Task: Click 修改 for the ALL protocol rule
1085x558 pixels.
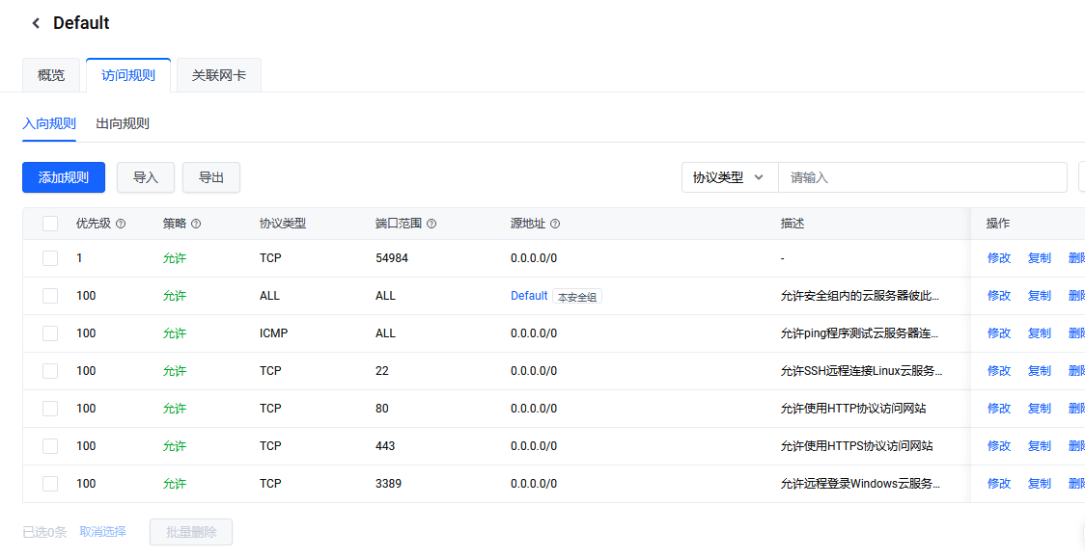Action: (x=998, y=296)
